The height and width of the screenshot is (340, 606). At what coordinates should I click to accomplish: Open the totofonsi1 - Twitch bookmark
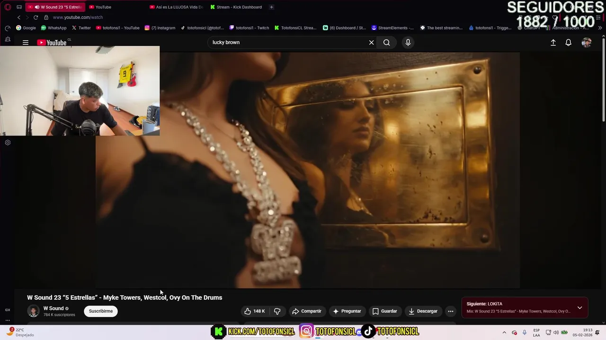[x=249, y=28]
